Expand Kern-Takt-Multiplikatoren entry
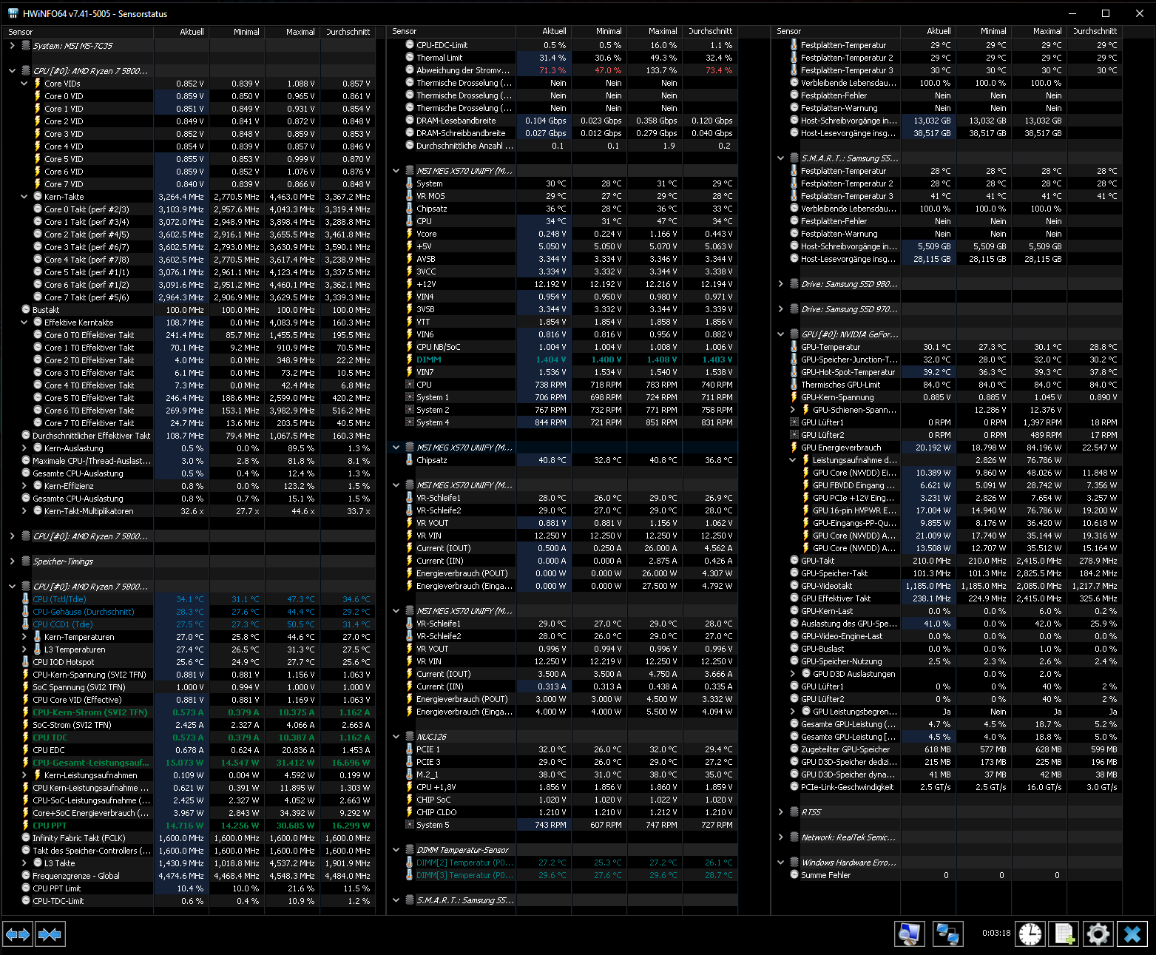This screenshot has height=955, width=1156. point(24,511)
